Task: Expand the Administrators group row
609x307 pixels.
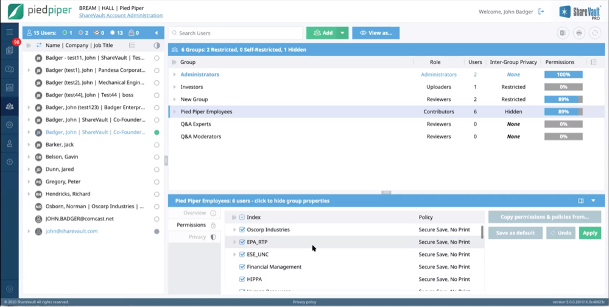Action: pos(174,75)
